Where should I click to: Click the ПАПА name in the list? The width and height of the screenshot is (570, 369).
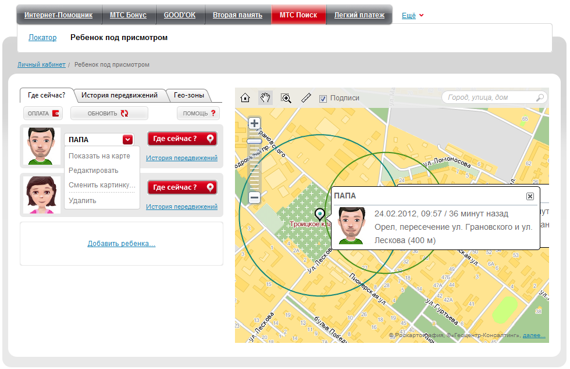tap(79, 140)
